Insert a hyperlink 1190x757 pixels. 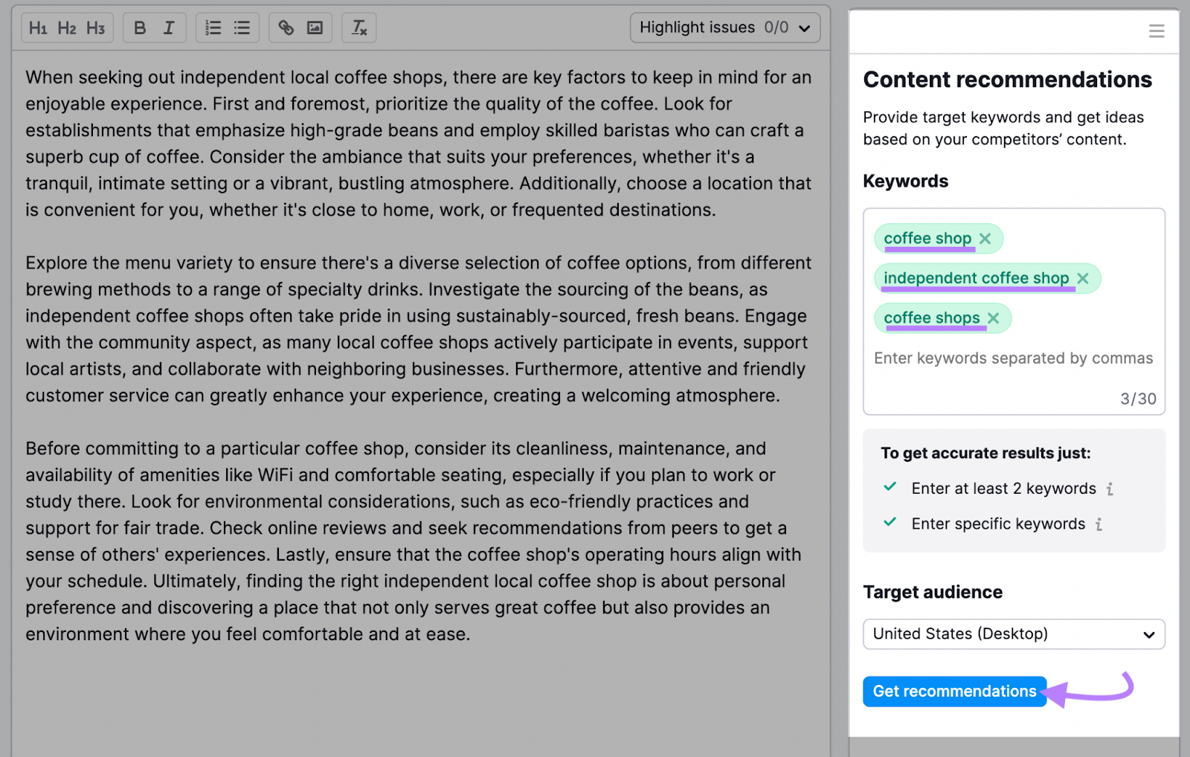pos(286,28)
